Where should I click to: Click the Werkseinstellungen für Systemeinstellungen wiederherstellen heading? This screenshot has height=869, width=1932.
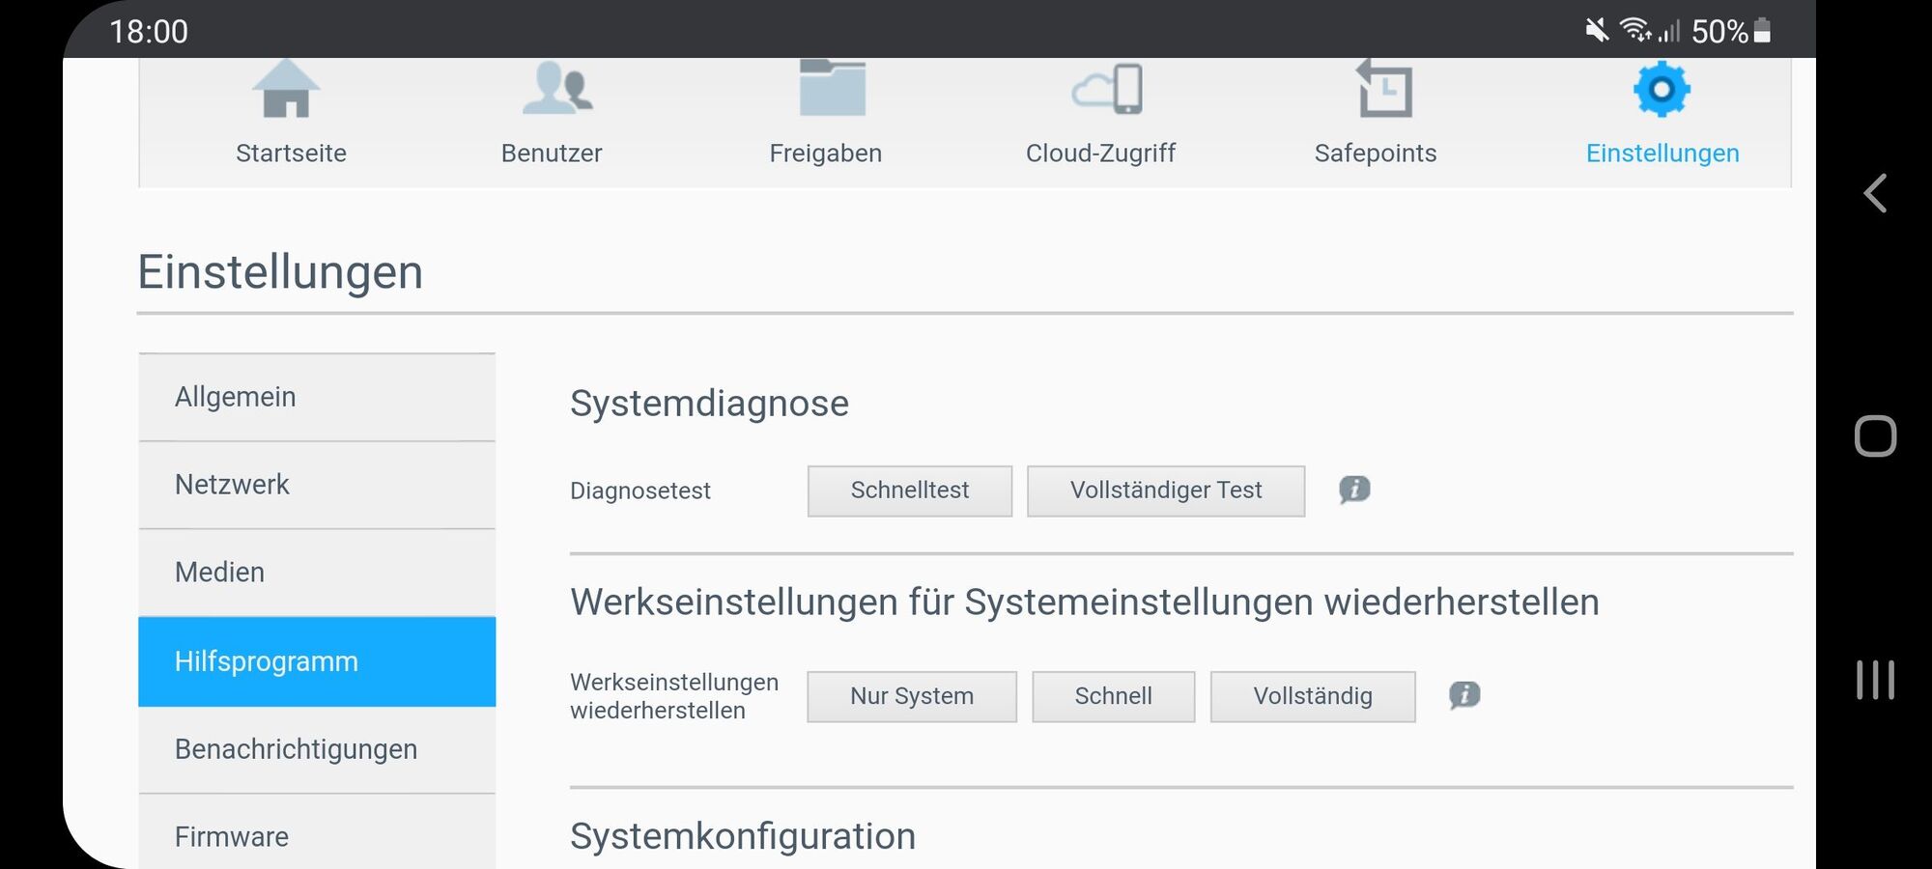1085,603
